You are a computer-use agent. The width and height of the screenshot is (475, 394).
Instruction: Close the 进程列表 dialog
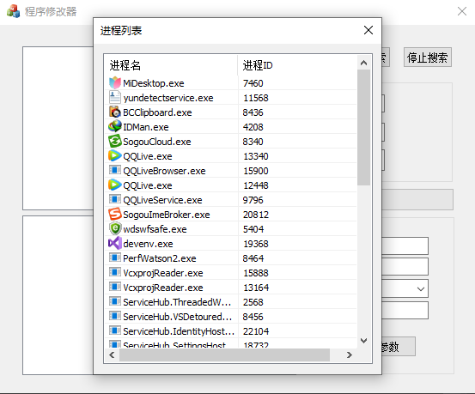pyautogui.click(x=368, y=30)
